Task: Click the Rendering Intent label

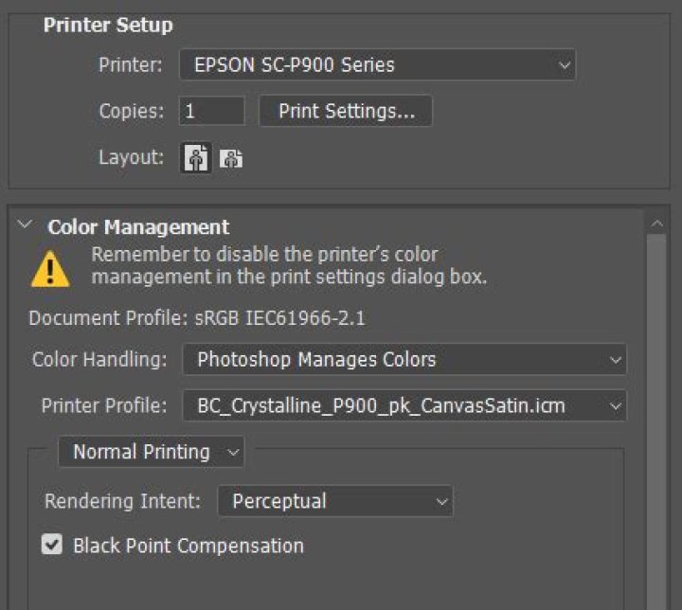Action: [122, 501]
